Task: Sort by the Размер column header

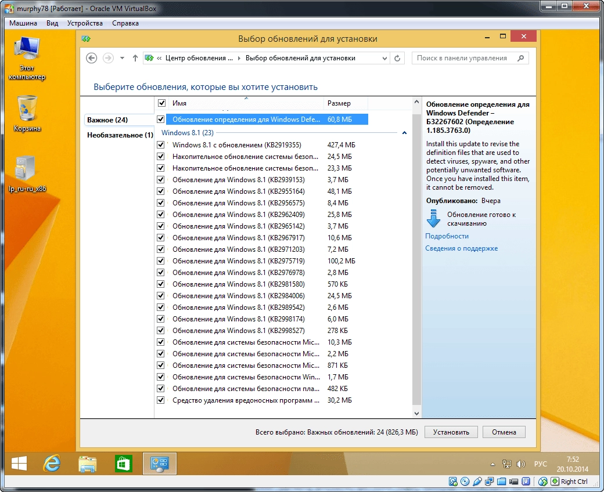Action: point(346,103)
